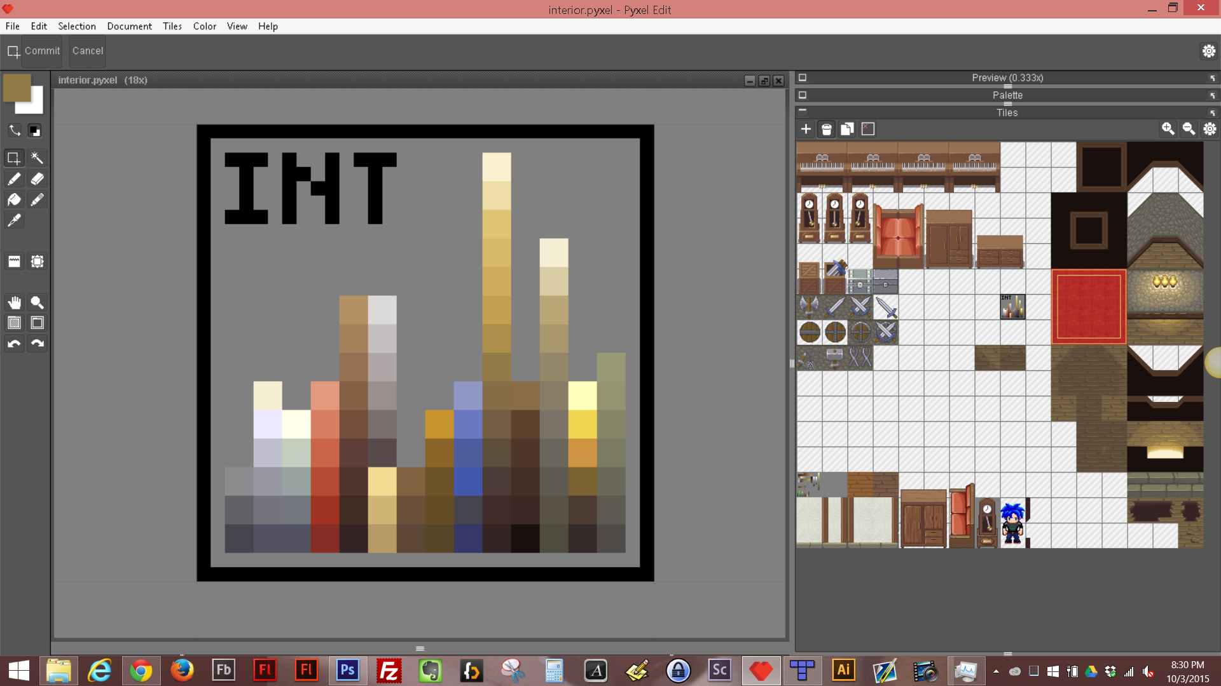Expand the Preview panel
This screenshot has height=686, width=1221.
pyautogui.click(x=803, y=77)
